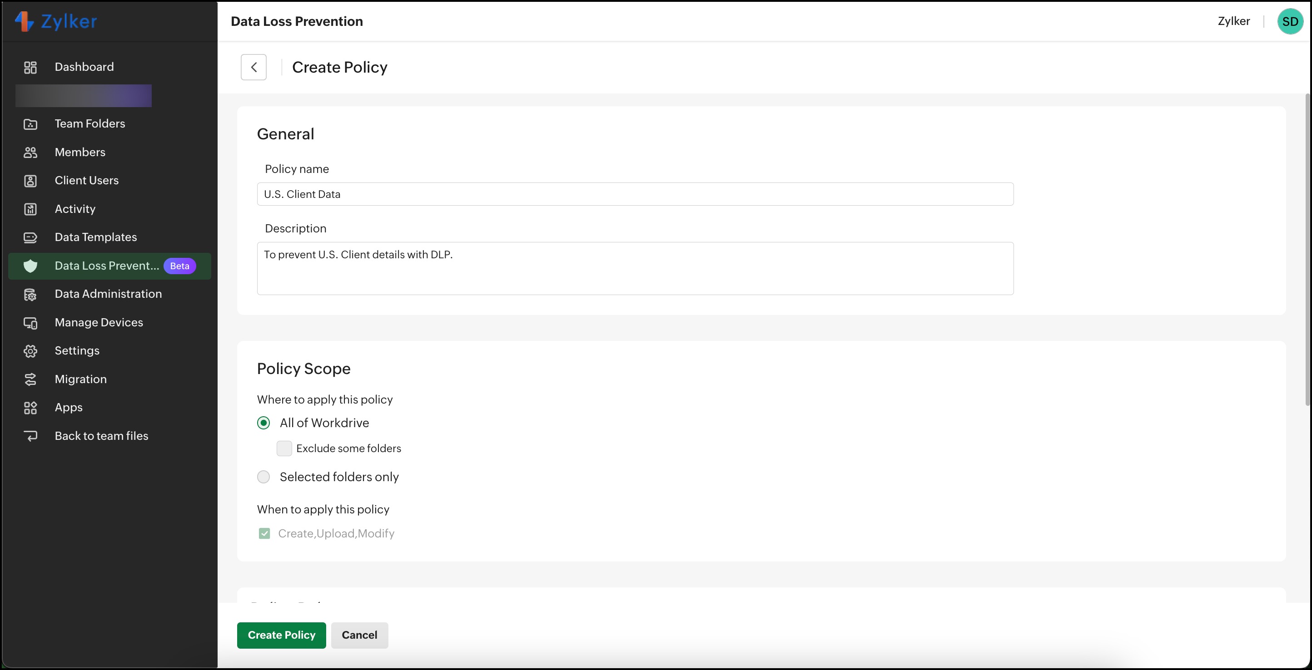Open the SD profile avatar menu
The image size is (1312, 670).
[1290, 21]
